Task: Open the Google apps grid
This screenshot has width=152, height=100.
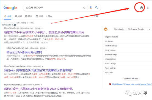Action: [x=148, y=8]
